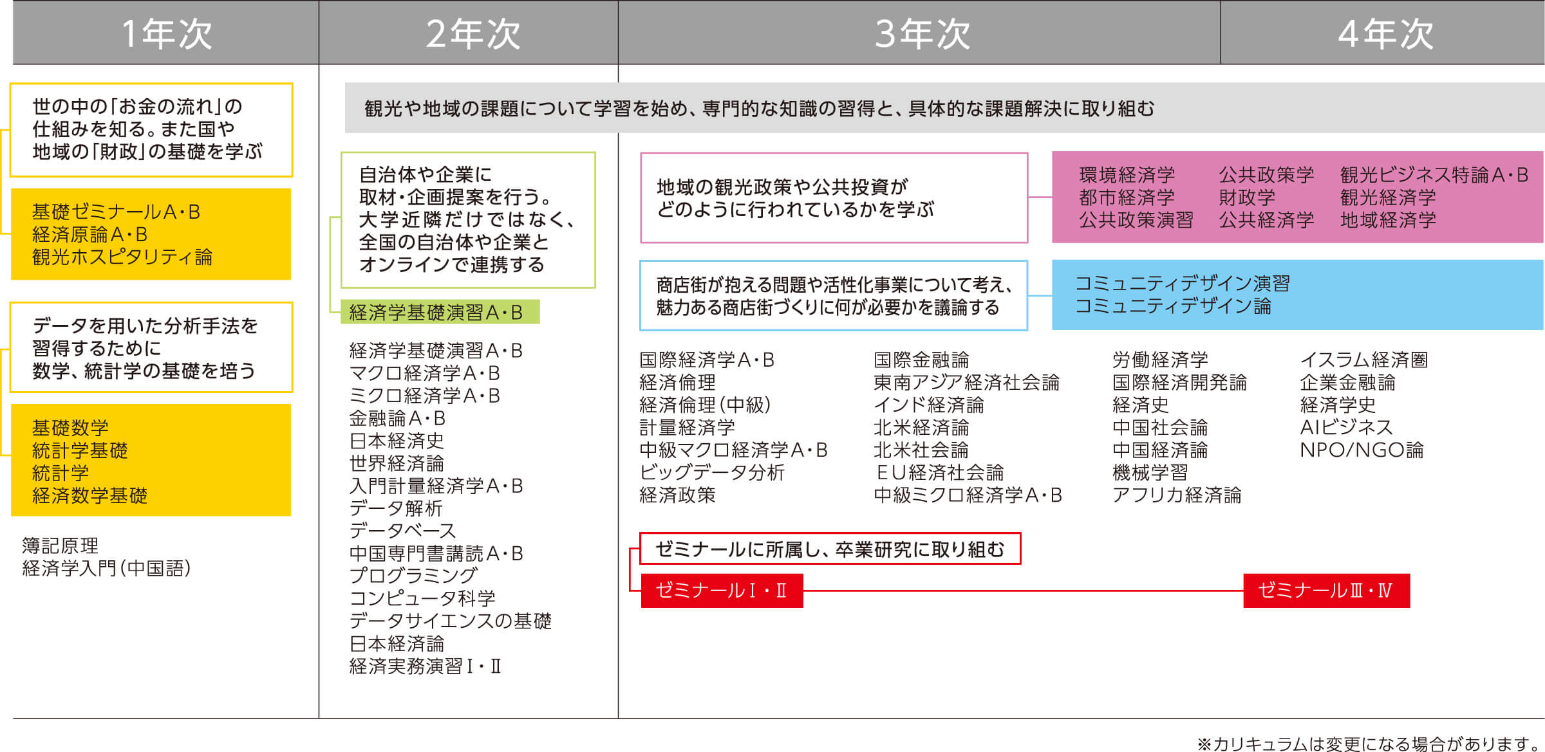This screenshot has width=1545, height=752.
Task: Select 日本経済史 course
Action: 397,441
